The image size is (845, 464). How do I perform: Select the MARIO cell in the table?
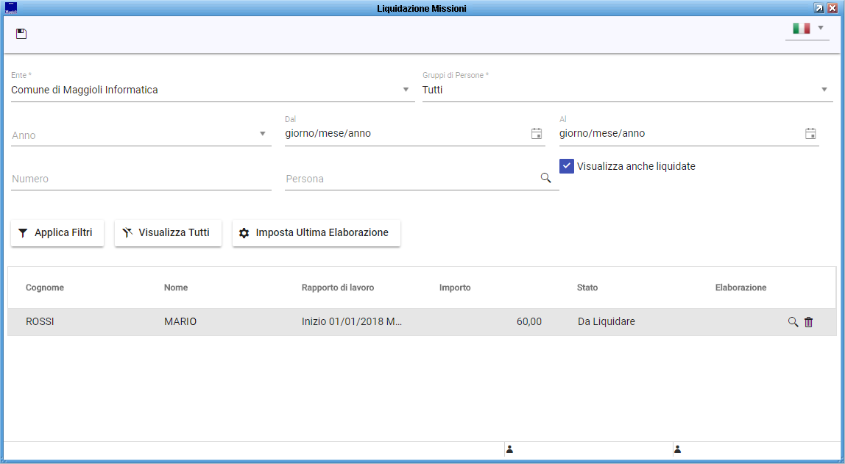(180, 321)
